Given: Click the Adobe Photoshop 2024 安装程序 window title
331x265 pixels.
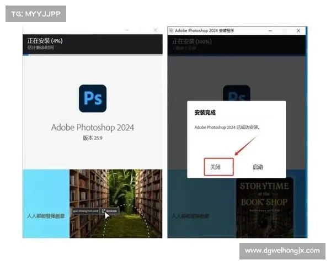Looking at the screenshot, I should click(x=204, y=31).
